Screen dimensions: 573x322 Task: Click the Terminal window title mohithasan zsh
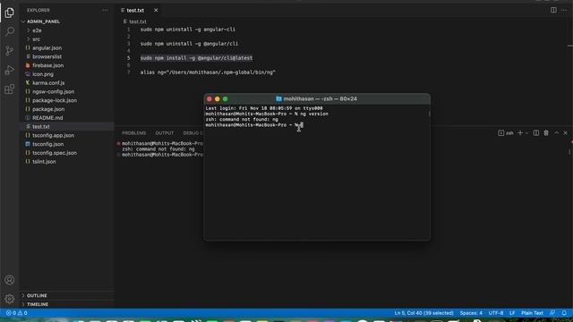(x=316, y=99)
